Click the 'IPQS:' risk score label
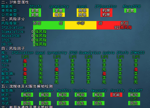This screenshot has width=150, height=108. click(x=6, y=40)
